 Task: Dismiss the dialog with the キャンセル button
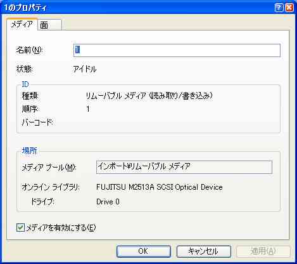click(203, 251)
